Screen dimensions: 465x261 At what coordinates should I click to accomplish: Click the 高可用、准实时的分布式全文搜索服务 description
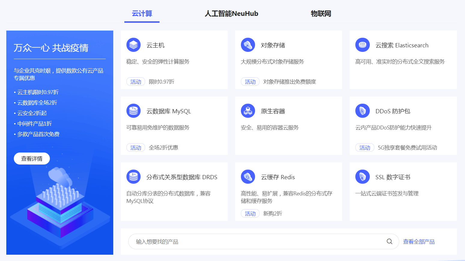click(400, 62)
